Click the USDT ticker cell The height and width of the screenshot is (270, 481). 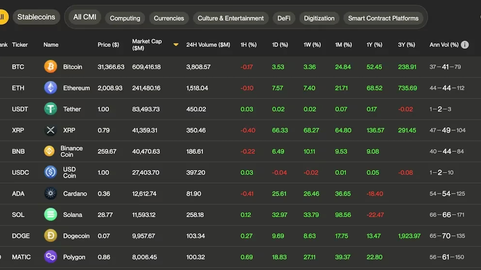pos(20,109)
